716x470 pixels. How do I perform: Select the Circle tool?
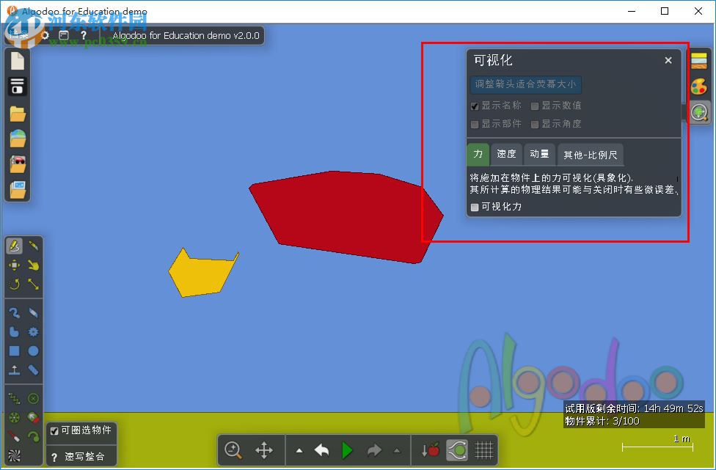34,350
